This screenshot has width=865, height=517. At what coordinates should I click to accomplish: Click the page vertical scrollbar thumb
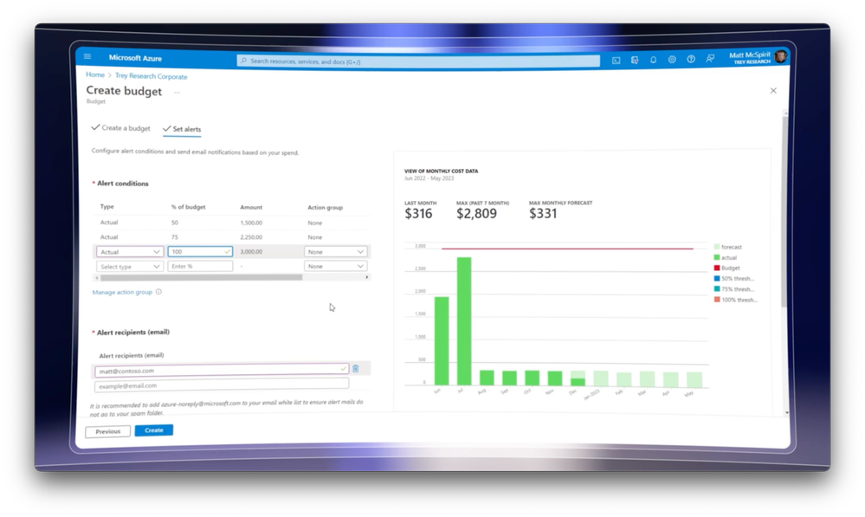(784, 211)
